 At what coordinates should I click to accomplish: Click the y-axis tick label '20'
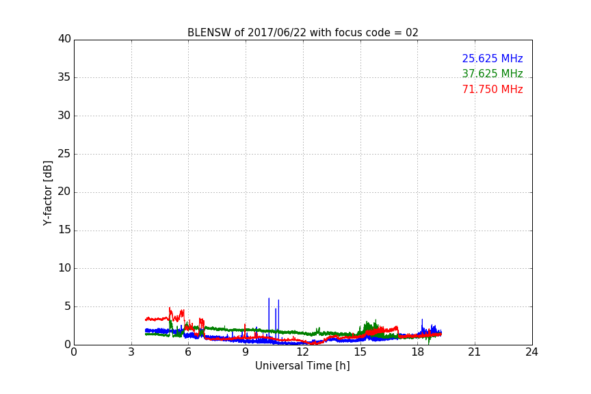(64, 192)
